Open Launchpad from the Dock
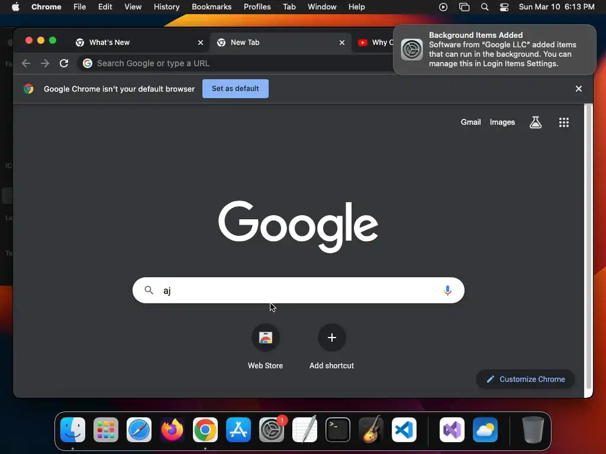606x454 pixels. click(106, 430)
